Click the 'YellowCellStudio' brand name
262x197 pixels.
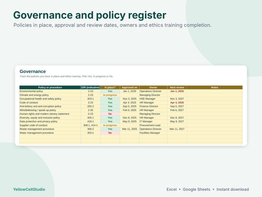coord(29,189)
